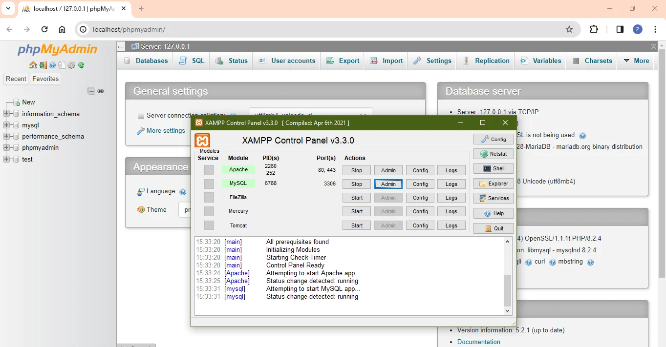This screenshot has height=347, width=666.
Task: Expand the performance_schema database node
Action: pyautogui.click(x=7, y=137)
